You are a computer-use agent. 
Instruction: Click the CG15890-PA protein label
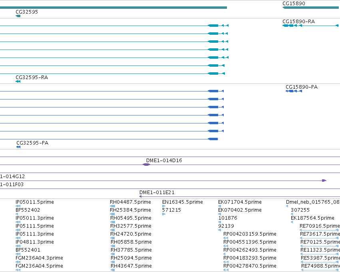coord(302,87)
